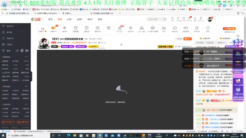Expand 全部 next to 单机热游 section
246x138 pixels.
pos(26,86)
